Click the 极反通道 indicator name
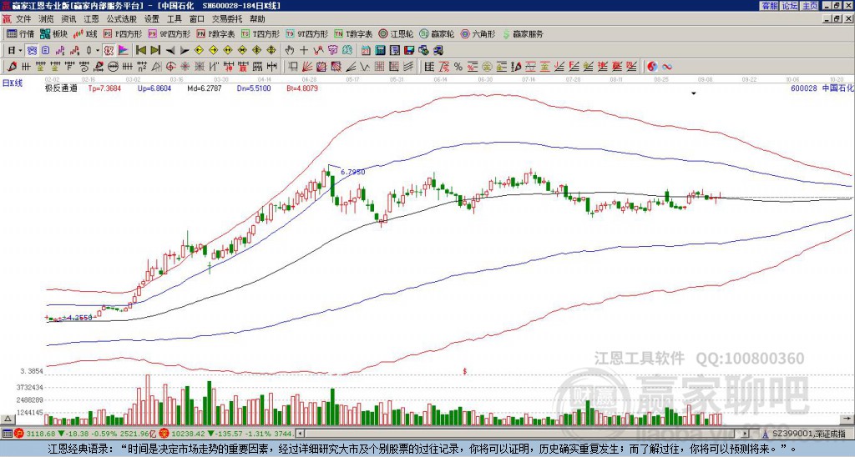855x457 pixels. pyautogui.click(x=61, y=88)
